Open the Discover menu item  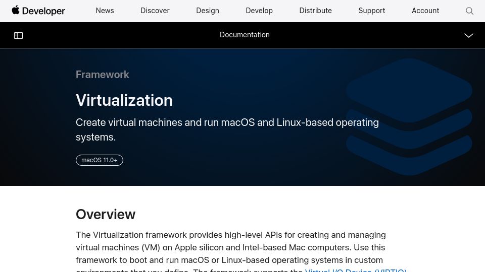155,11
